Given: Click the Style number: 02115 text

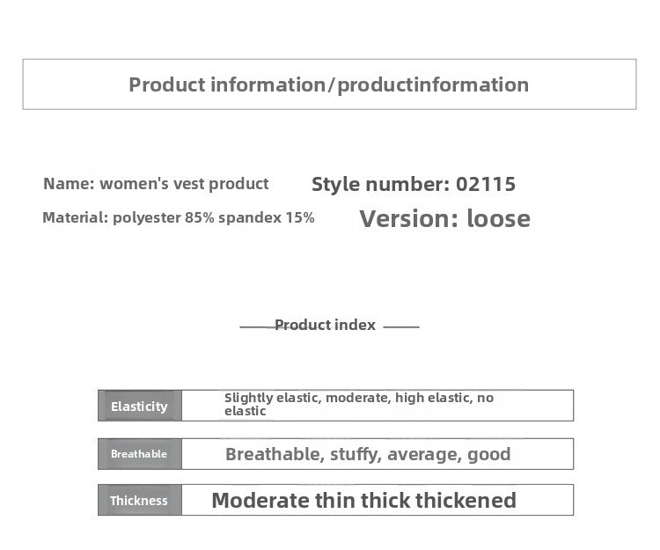Looking at the screenshot, I should (x=414, y=184).
